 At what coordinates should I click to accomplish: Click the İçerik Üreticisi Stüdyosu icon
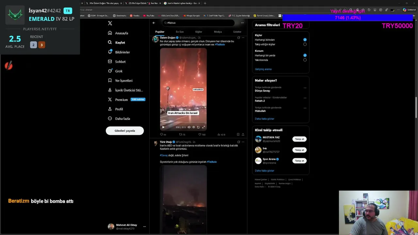pyautogui.click(x=110, y=90)
